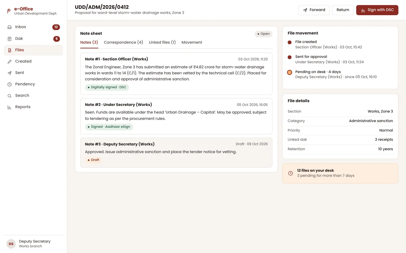
Task: Click the Pending on desk timeline dot
Action: [290, 72]
